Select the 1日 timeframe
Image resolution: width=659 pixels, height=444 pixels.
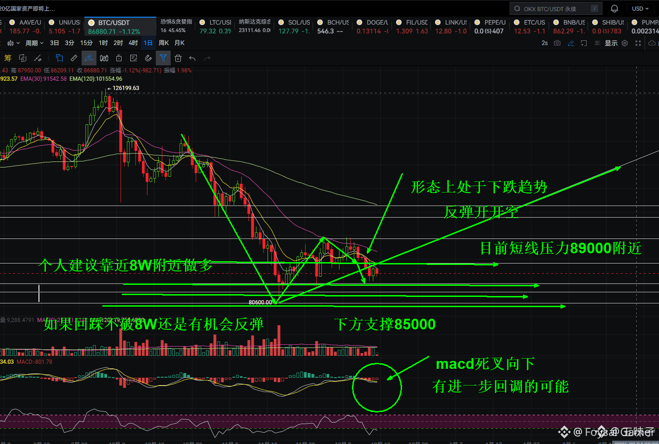click(x=148, y=43)
